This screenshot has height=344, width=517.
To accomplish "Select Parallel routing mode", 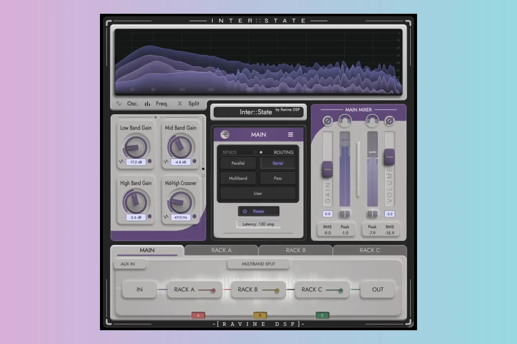I will point(238,163).
